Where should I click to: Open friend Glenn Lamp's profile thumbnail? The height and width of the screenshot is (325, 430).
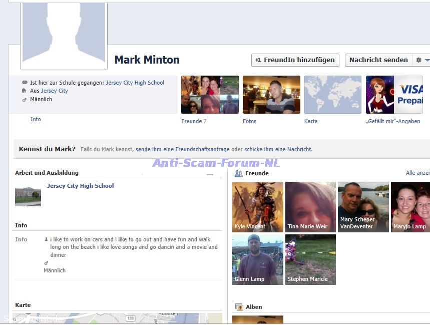tap(258, 259)
